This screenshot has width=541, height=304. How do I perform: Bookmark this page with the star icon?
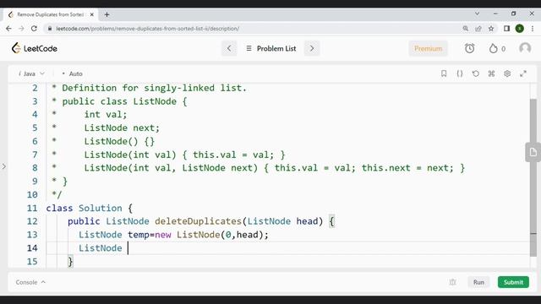click(491, 29)
